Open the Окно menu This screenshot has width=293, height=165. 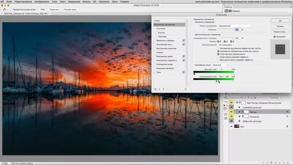[x=114, y=1]
